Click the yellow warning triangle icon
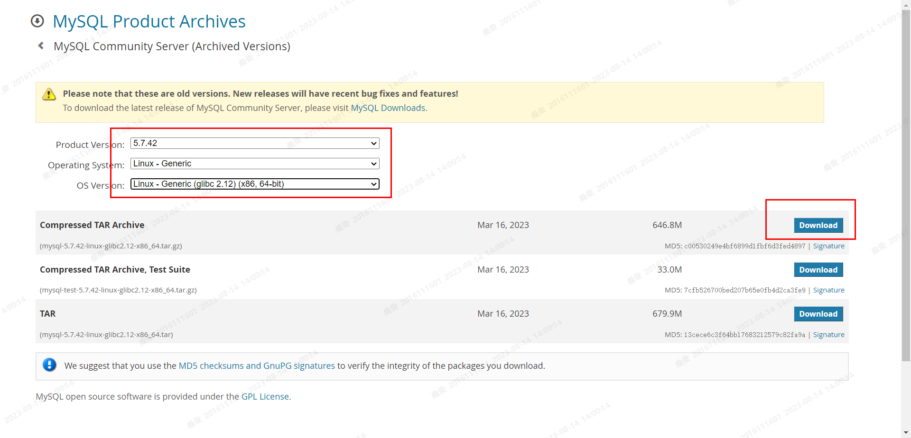911x438 pixels. click(x=49, y=94)
